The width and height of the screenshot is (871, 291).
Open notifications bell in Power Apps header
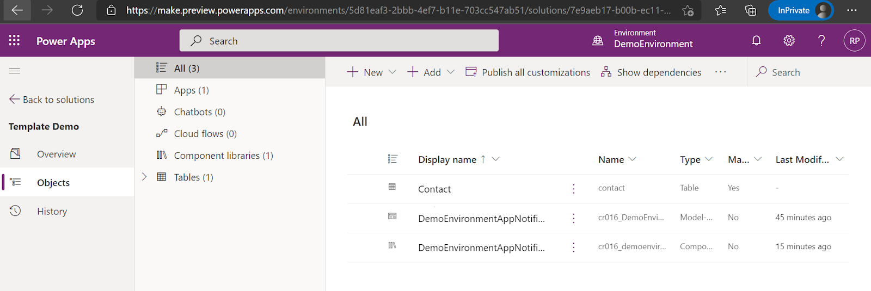pyautogui.click(x=756, y=40)
